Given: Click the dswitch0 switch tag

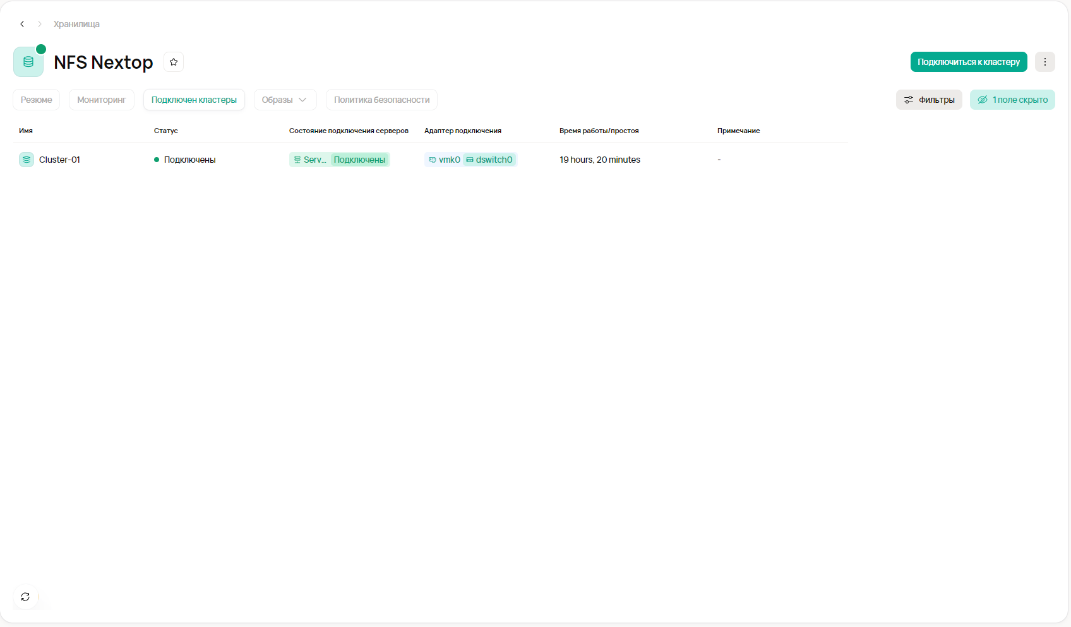Looking at the screenshot, I should pyautogui.click(x=489, y=160).
